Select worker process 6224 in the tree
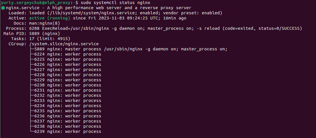 click(x=68, y=54)
